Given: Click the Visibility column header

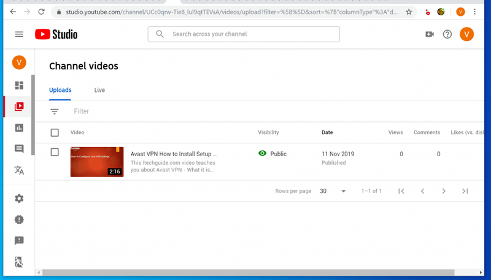Looking at the screenshot, I should (x=268, y=132).
